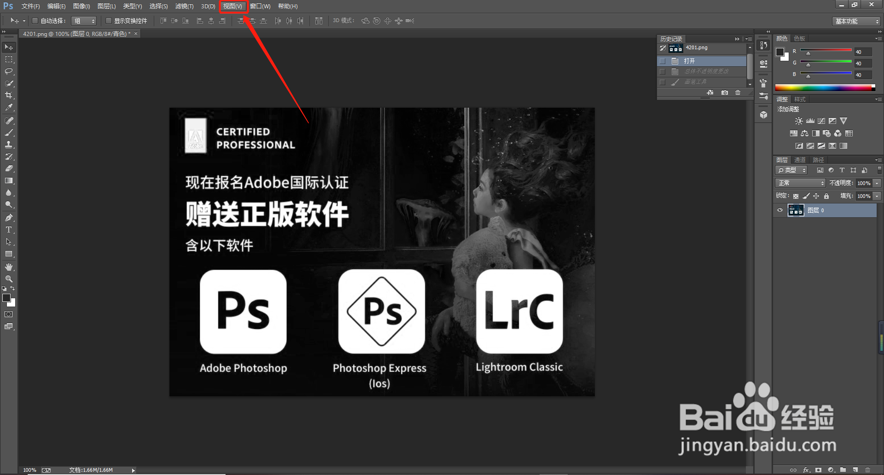Add a Curves adjustment

pyautogui.click(x=821, y=121)
